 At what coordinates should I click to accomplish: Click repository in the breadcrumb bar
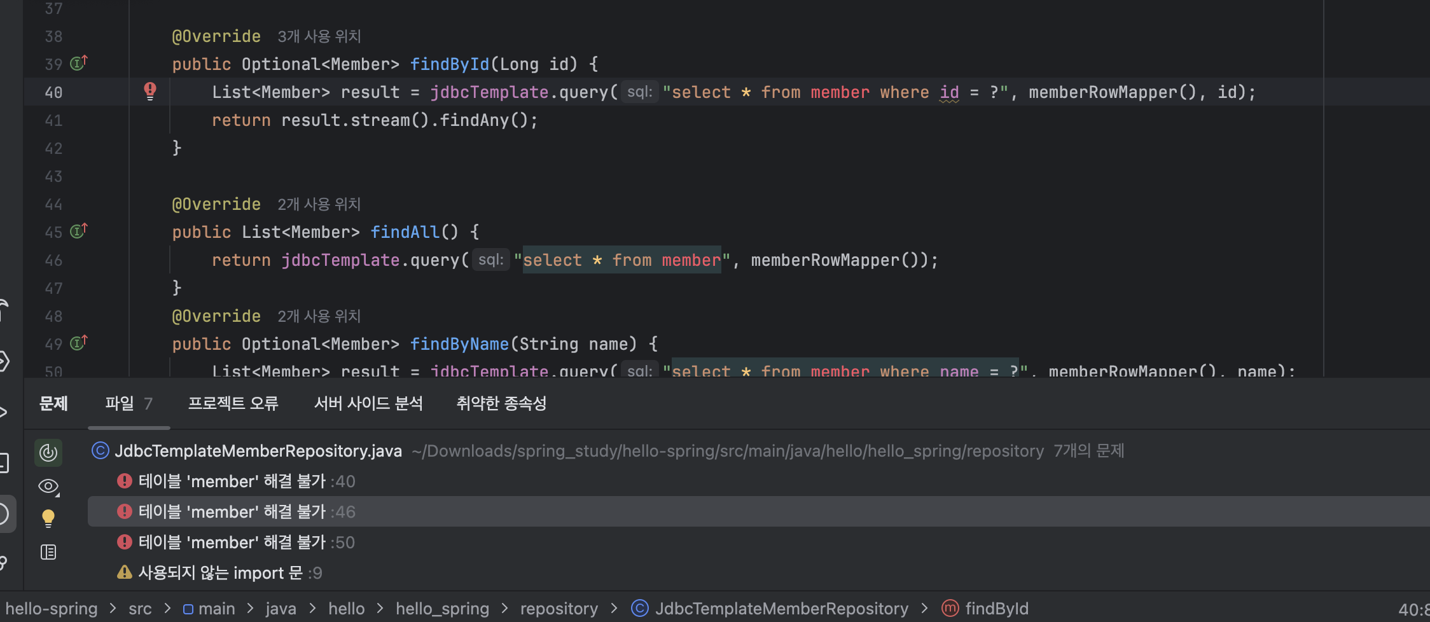(559, 609)
